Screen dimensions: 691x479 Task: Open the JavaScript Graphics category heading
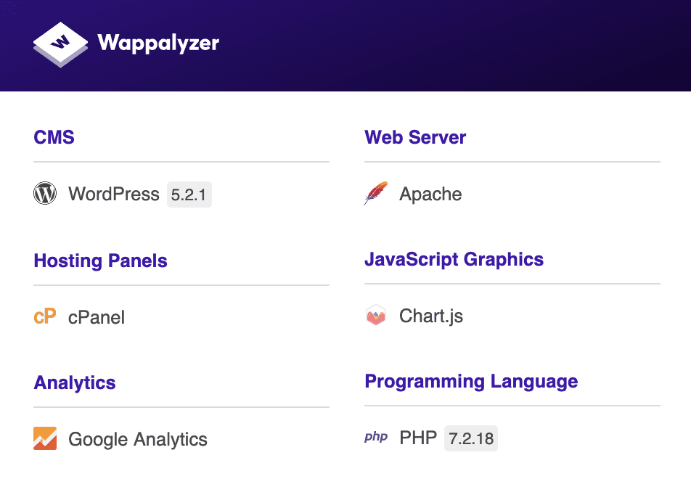[454, 260]
